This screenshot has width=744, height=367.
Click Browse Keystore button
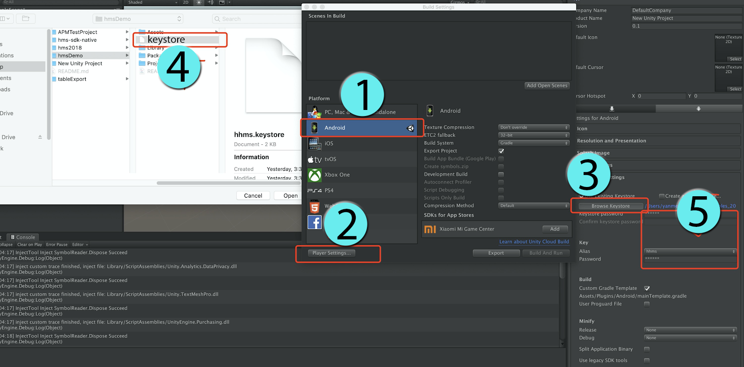[611, 206]
